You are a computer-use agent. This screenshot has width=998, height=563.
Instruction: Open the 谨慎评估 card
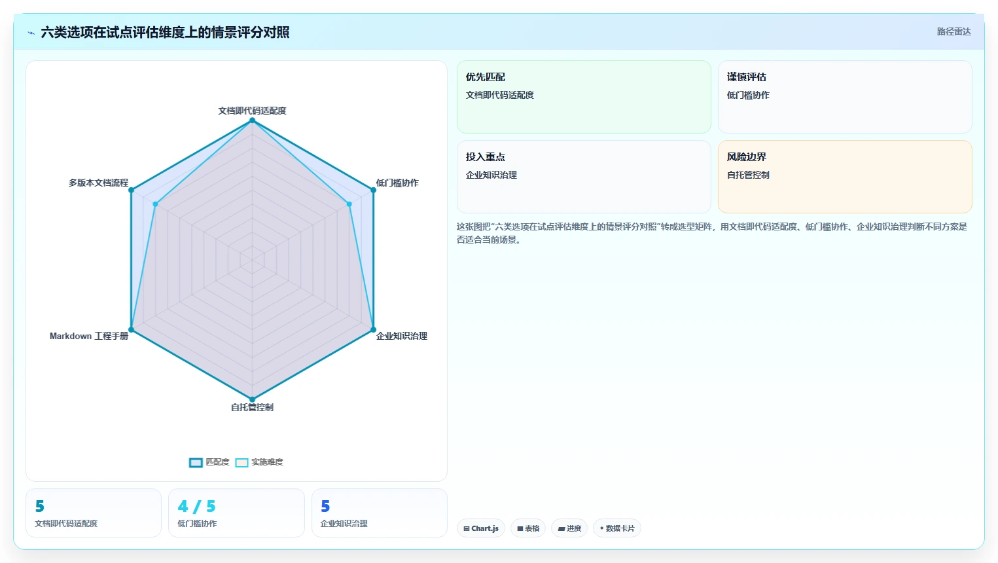(845, 97)
